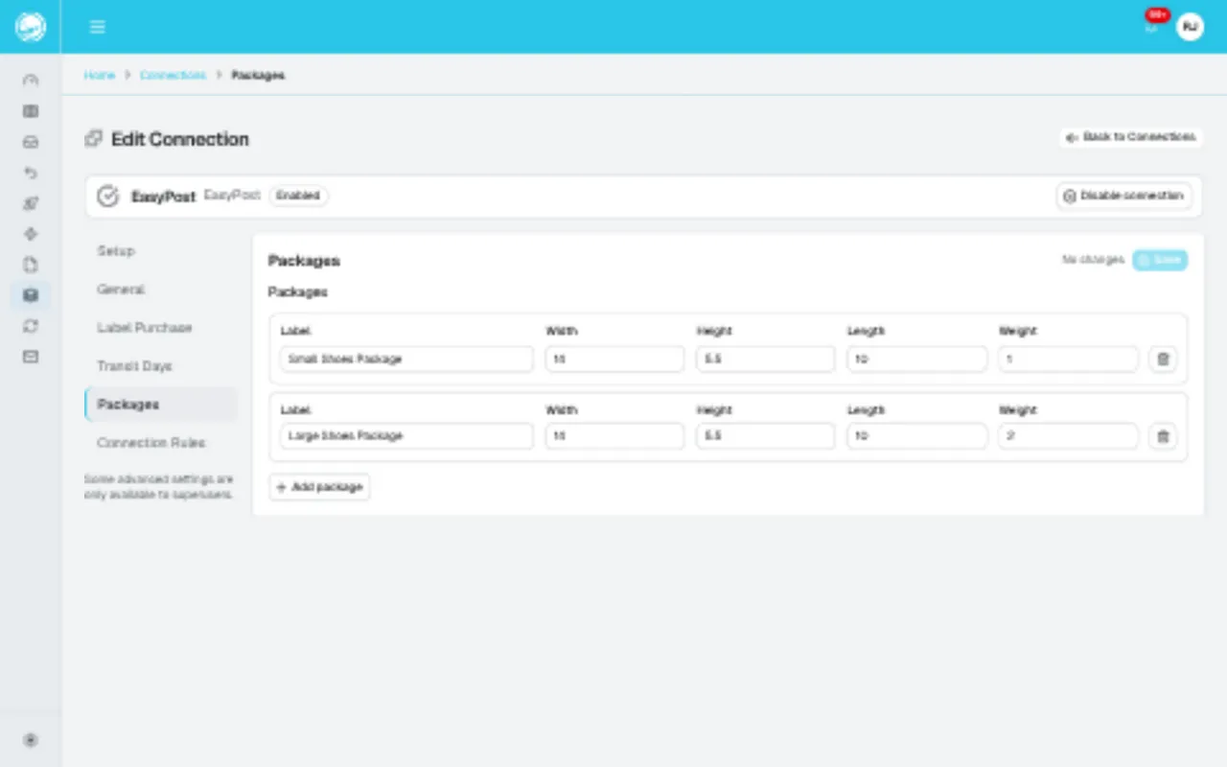Click the Connections breadcrumb link

coord(173,75)
